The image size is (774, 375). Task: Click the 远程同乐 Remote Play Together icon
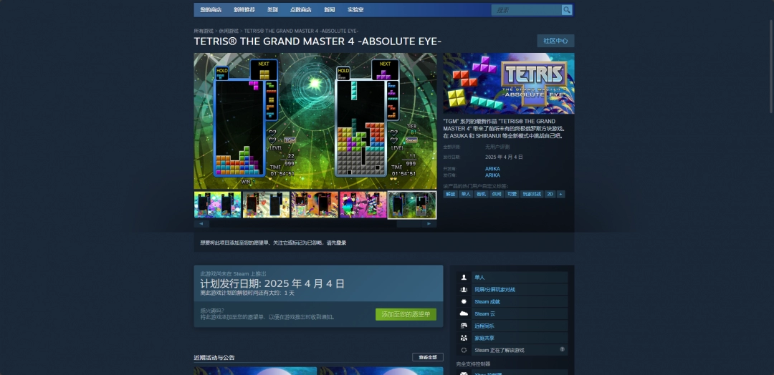click(x=464, y=326)
